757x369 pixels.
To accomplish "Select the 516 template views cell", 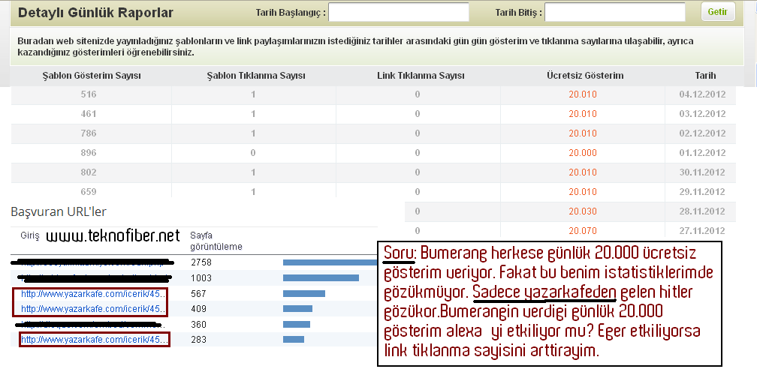I will point(89,94).
